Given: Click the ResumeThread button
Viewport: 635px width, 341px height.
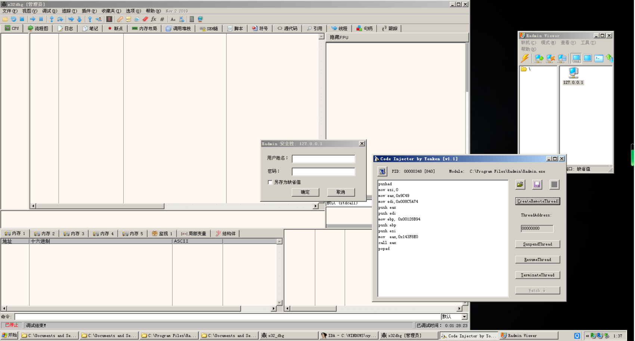Looking at the screenshot, I should pos(538,260).
